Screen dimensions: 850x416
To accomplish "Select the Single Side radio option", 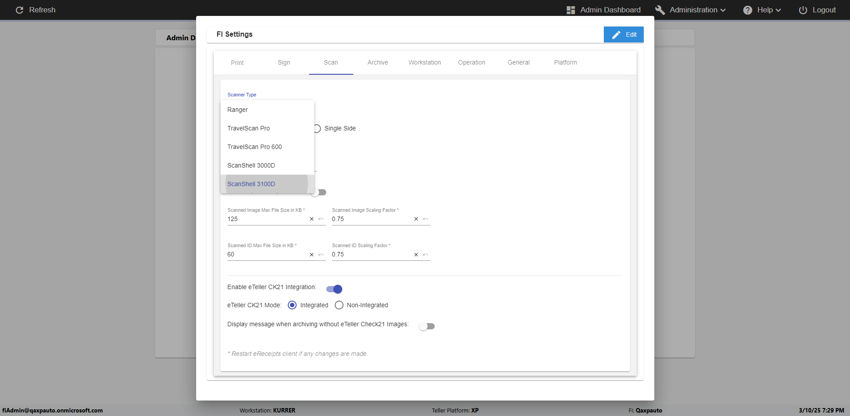I will point(317,129).
